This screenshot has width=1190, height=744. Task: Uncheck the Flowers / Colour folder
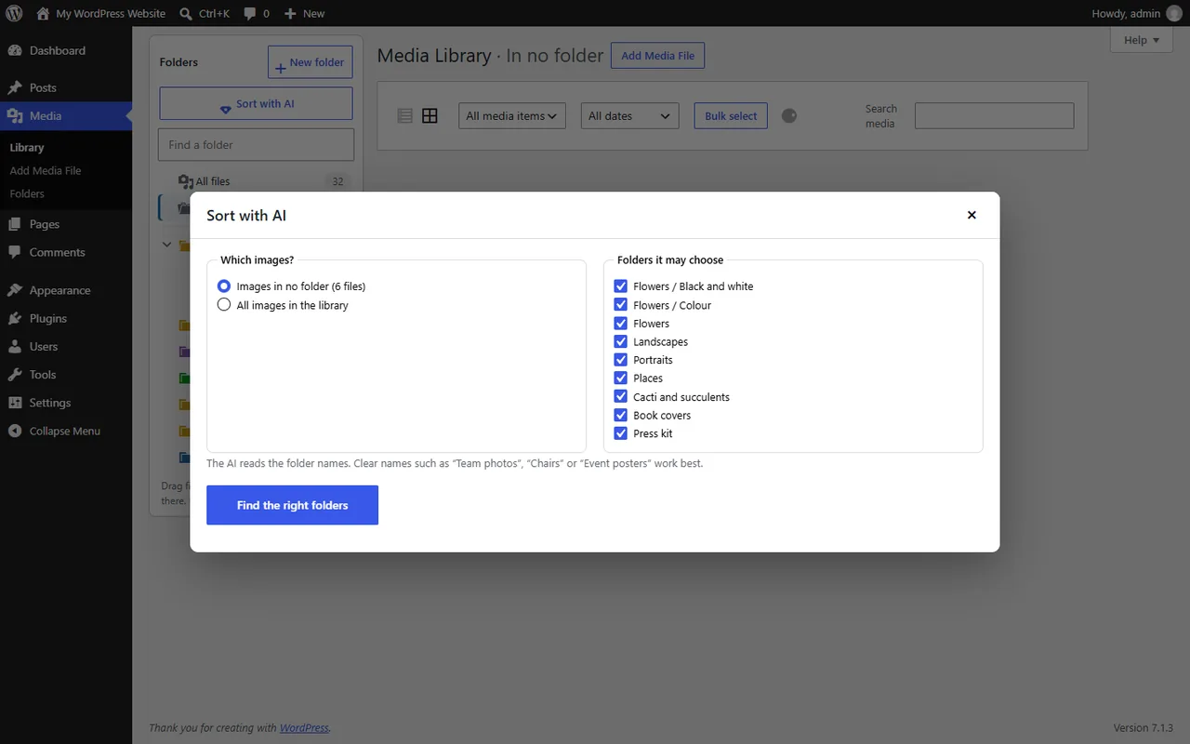coord(621,304)
